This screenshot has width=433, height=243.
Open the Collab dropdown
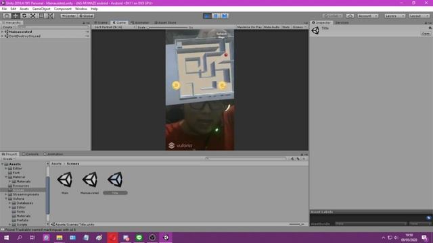click(x=333, y=16)
